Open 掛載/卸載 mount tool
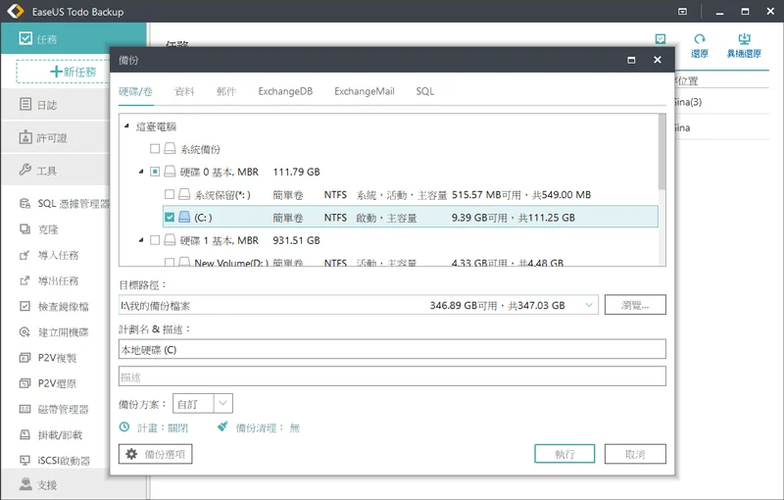Image resolution: width=784 pixels, height=500 pixels. point(51,435)
